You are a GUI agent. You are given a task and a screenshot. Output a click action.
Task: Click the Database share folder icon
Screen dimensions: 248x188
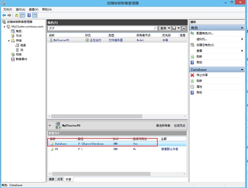click(52, 144)
